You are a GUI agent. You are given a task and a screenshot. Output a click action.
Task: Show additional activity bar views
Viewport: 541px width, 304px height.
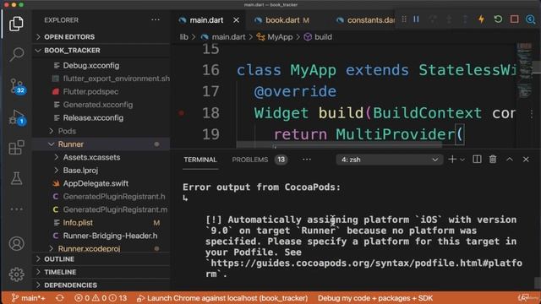tap(16, 209)
